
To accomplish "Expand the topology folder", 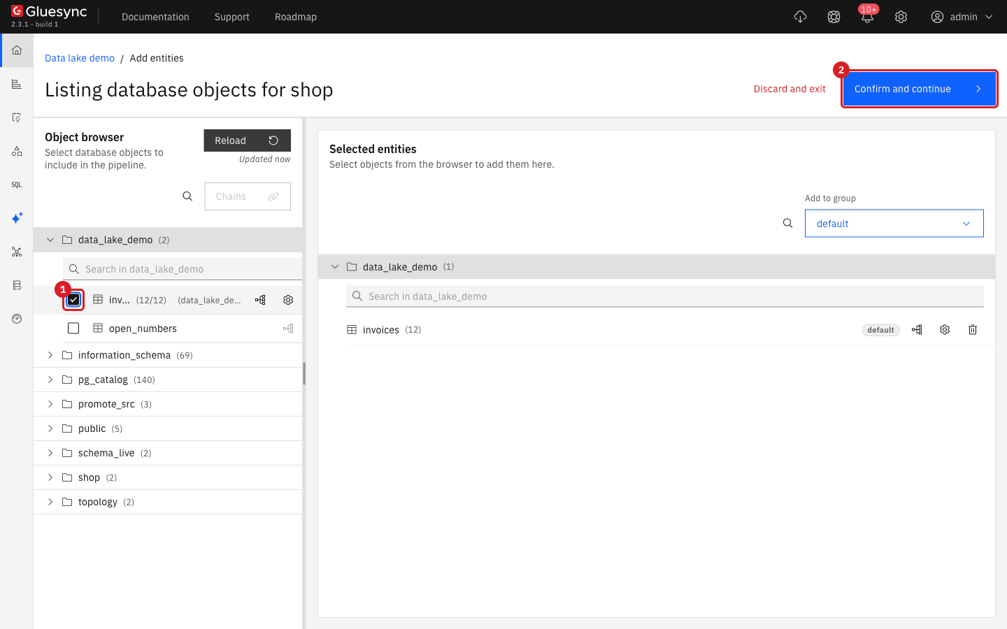I will 50,502.
